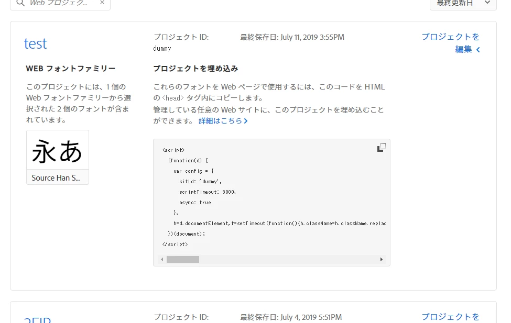Screen dimensions: 511x323
Task: Click the code scrollbar left arrow
Action: [162, 260]
